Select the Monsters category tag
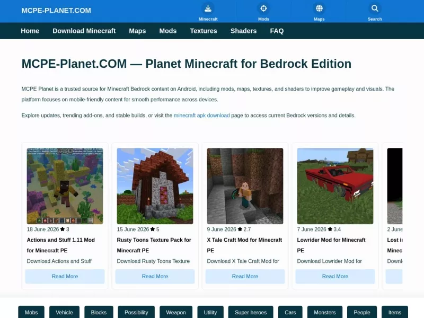424x318 pixels. [325, 312]
